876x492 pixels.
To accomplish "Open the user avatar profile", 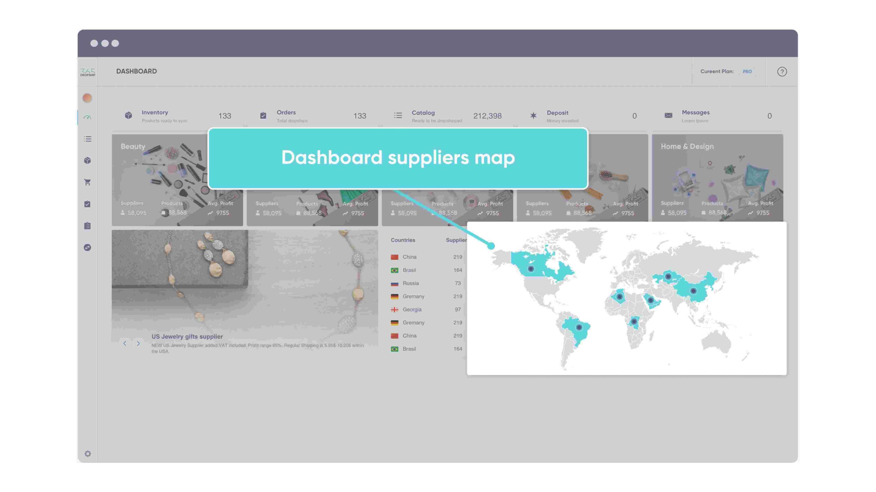I will click(x=87, y=98).
